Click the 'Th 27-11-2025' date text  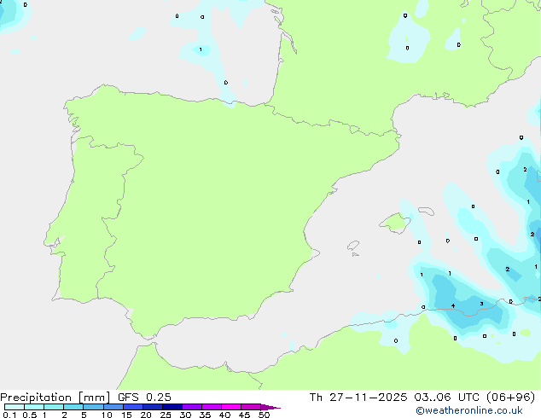(358, 398)
